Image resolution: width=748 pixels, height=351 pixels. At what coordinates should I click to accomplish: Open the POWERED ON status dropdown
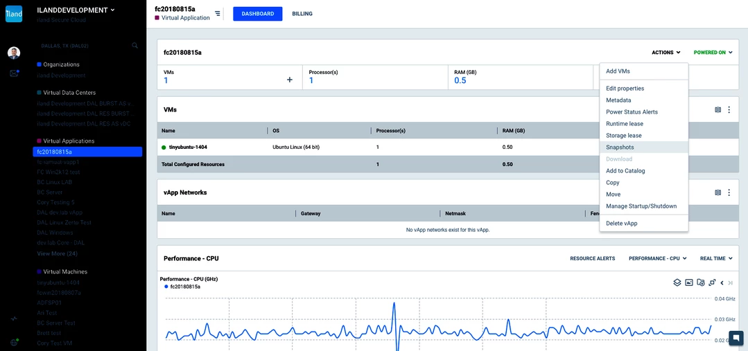(x=713, y=53)
